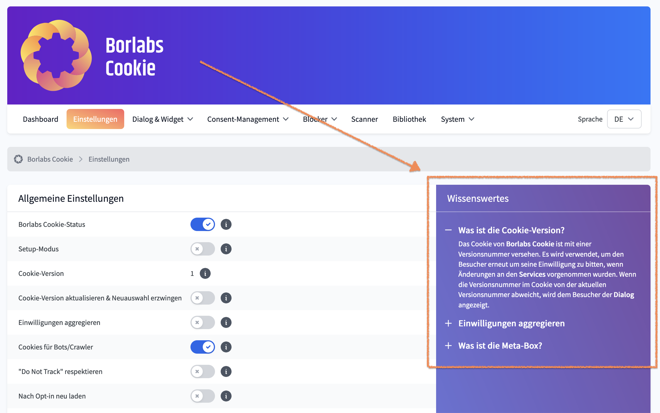660x413 pixels.
Task: Open the Scanner page
Action: [364, 119]
